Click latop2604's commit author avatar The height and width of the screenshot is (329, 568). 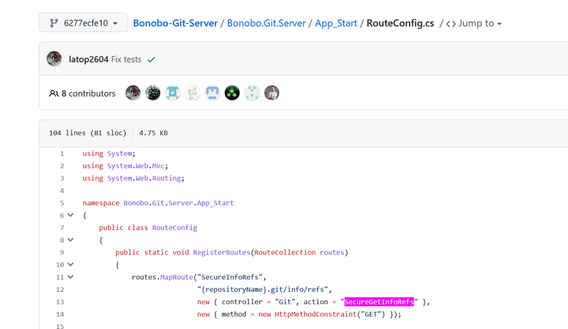point(54,59)
